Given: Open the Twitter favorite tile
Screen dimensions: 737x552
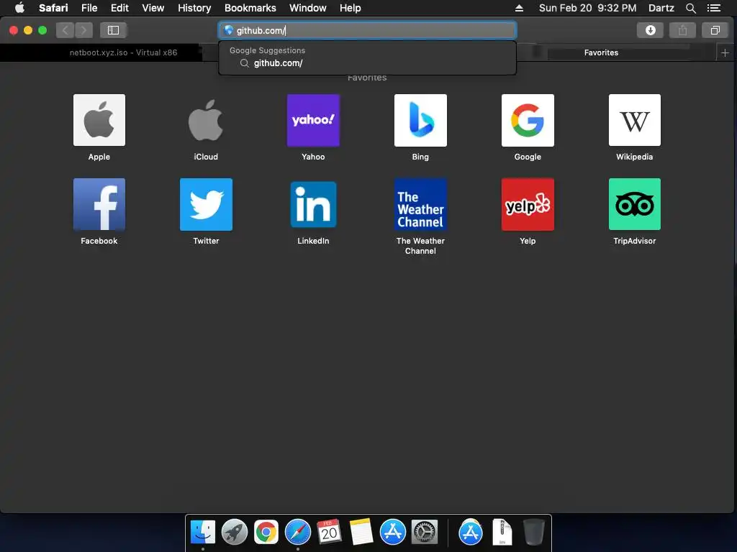Looking at the screenshot, I should (x=206, y=204).
